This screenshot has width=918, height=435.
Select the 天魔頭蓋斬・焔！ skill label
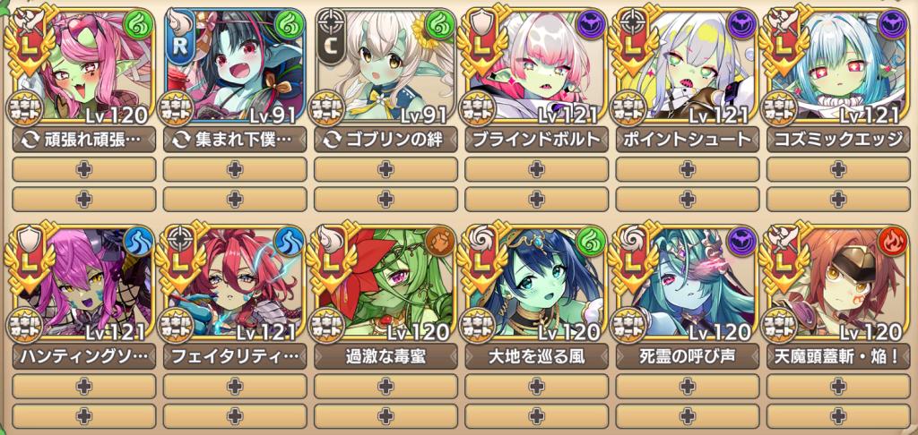[838, 356]
